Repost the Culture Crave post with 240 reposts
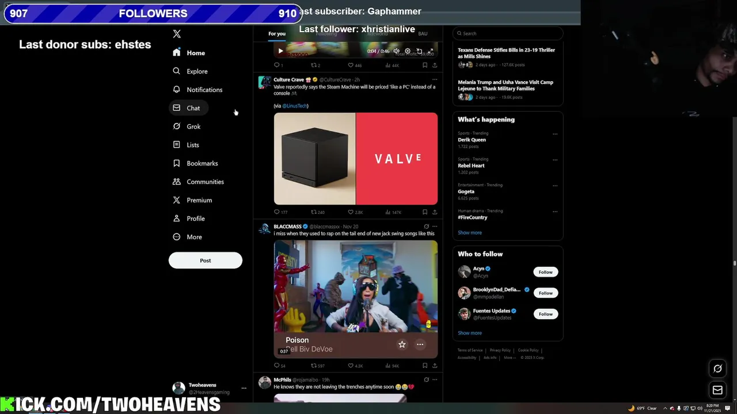Image resolution: width=737 pixels, height=414 pixels. (318, 212)
